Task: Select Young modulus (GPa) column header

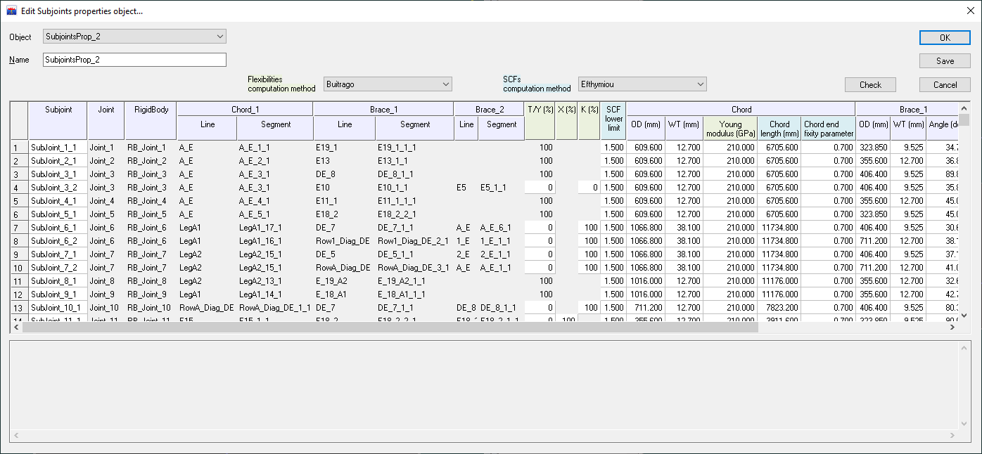Action: pyautogui.click(x=730, y=129)
